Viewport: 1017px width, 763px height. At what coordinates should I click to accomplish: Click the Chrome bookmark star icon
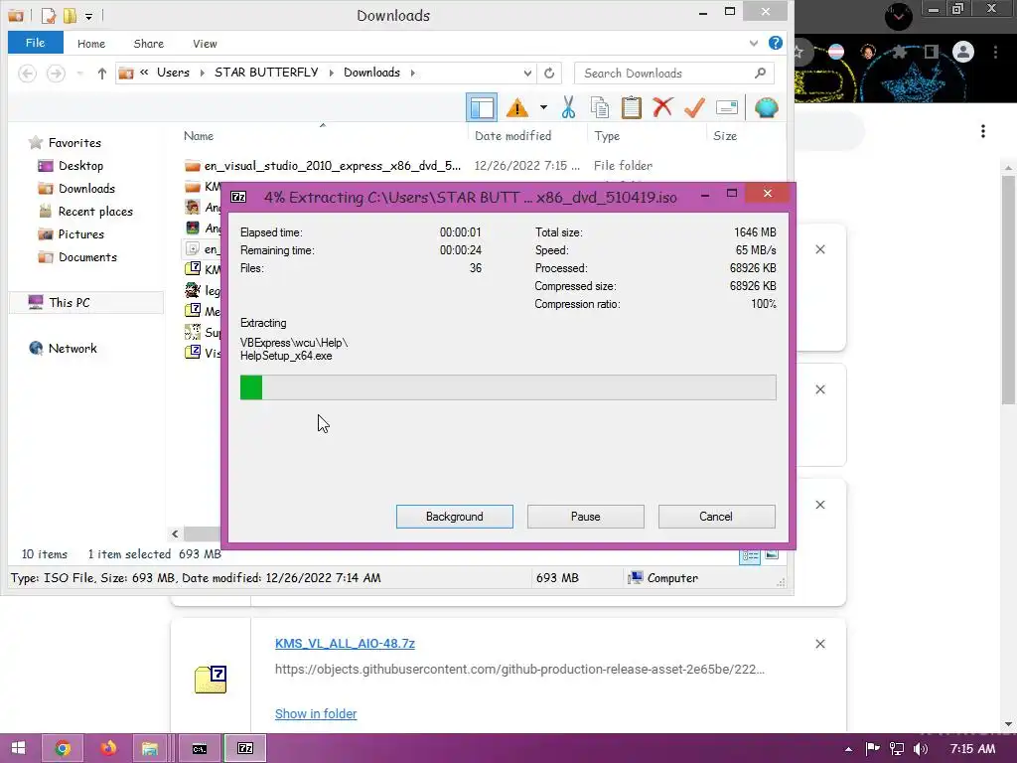click(x=800, y=52)
